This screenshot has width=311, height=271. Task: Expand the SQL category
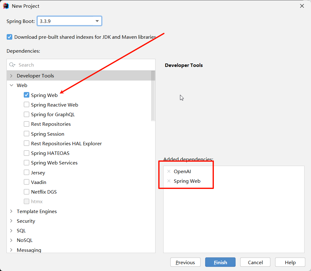(11, 231)
